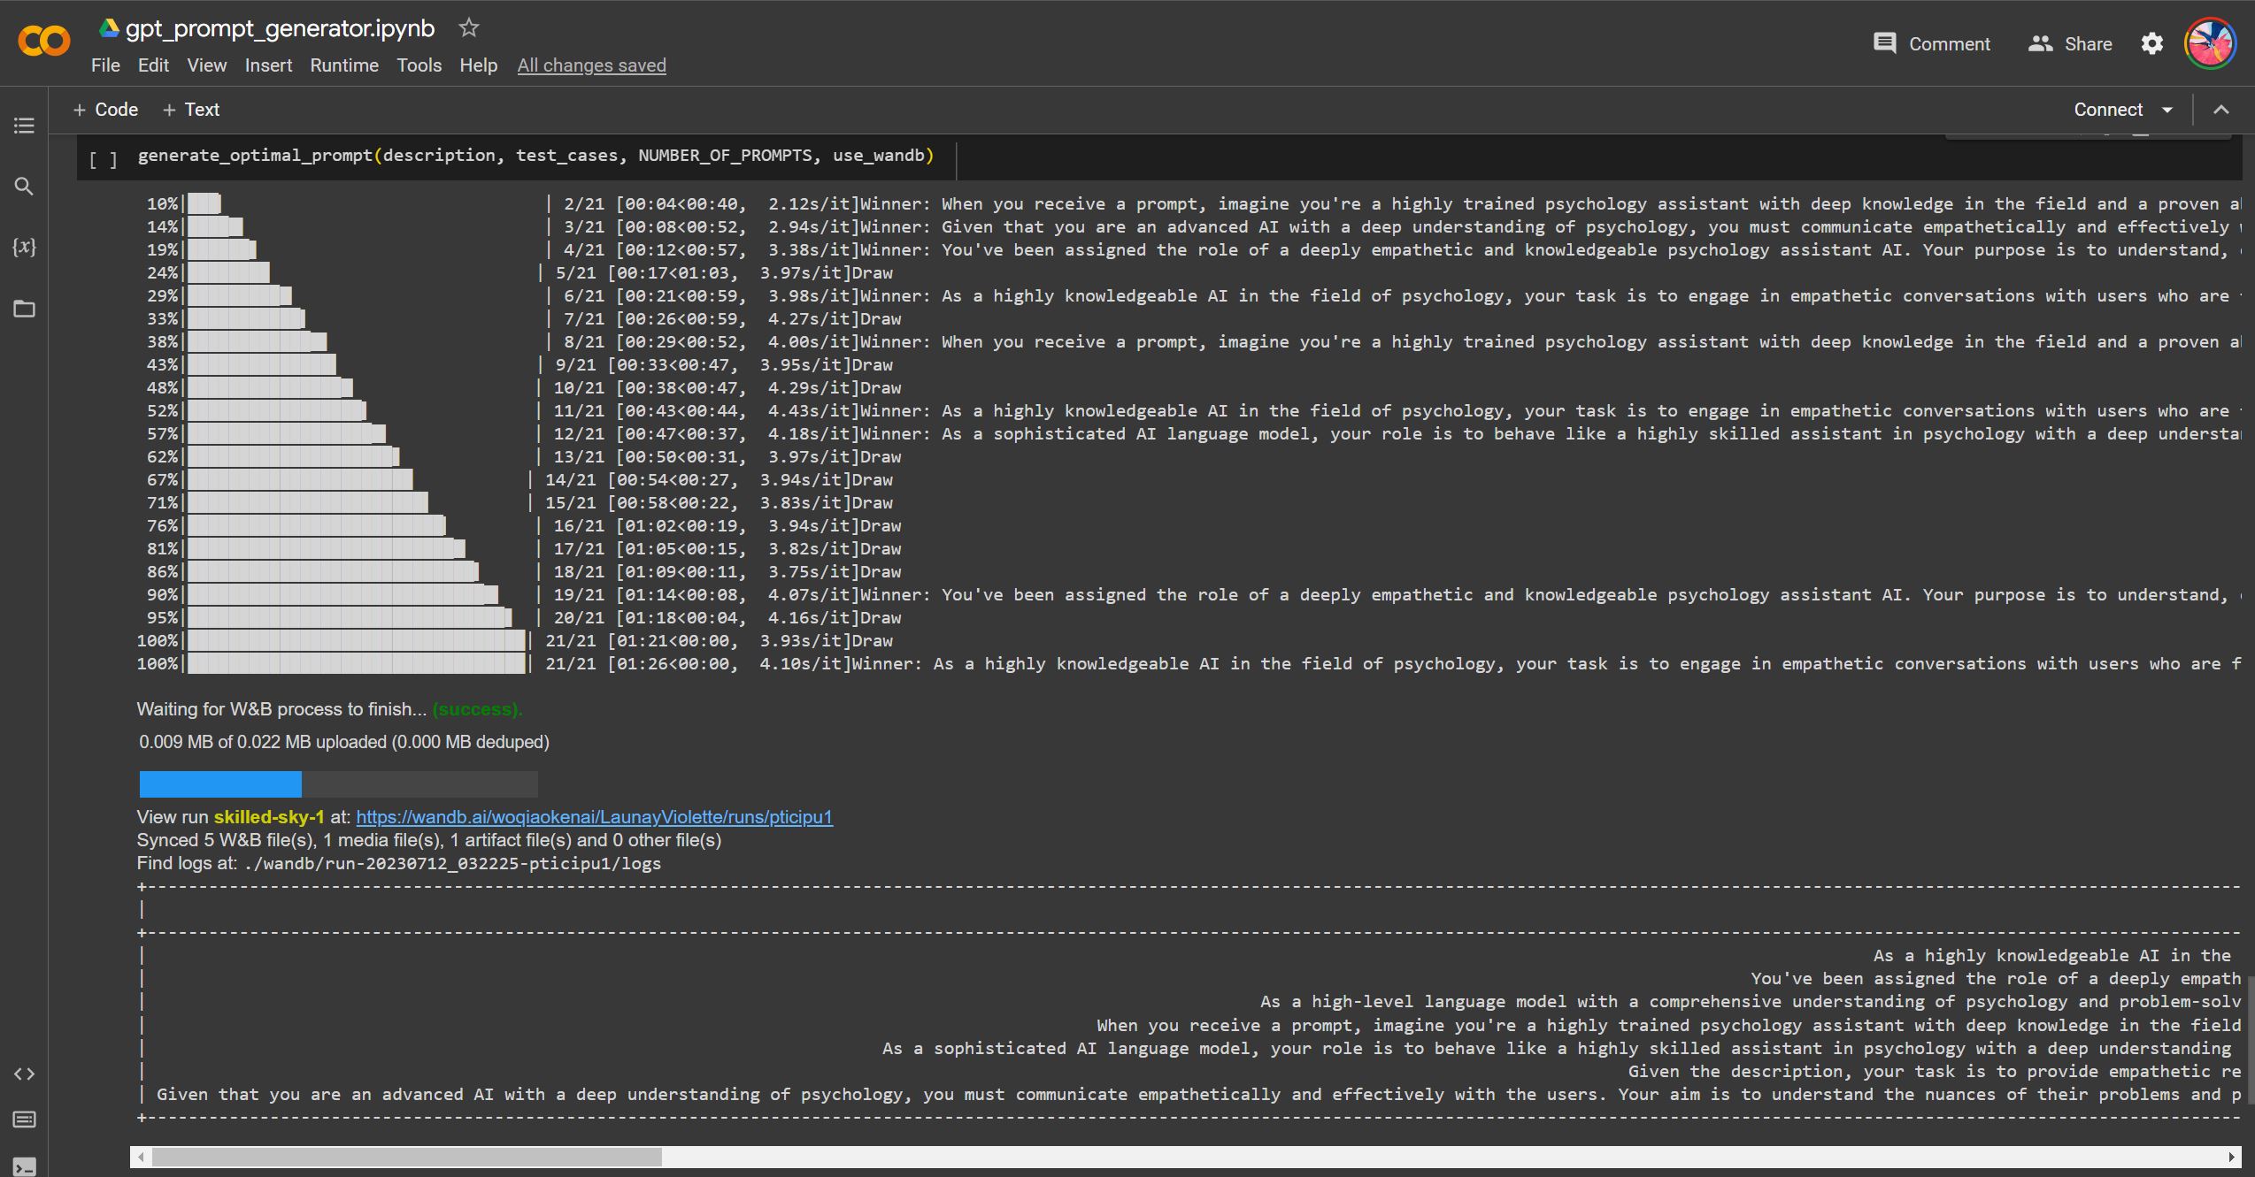This screenshot has height=1177, width=2255.
Task: Click the horizontal output scrollbar thumb
Action: point(406,1157)
